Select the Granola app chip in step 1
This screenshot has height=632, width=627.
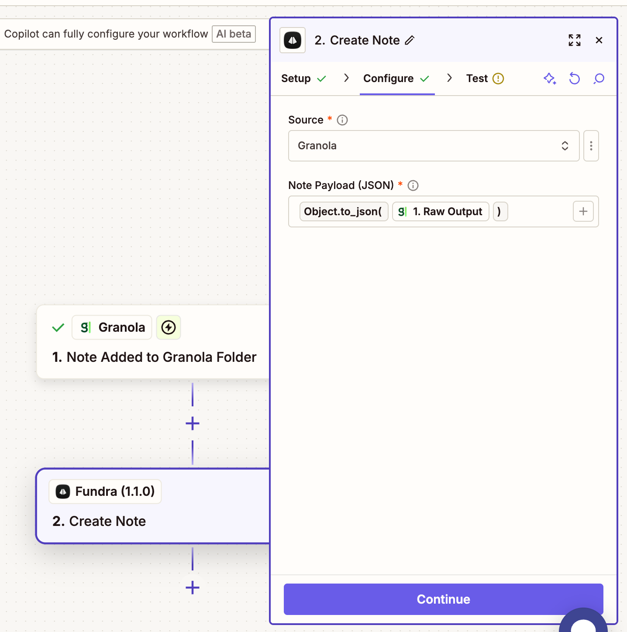tap(112, 327)
